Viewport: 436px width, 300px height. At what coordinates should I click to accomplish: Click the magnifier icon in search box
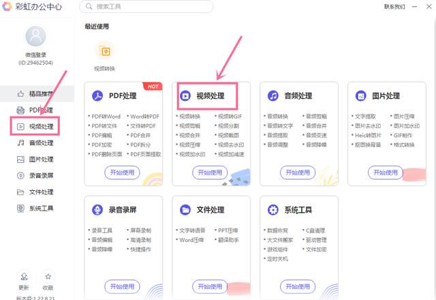(89, 6)
